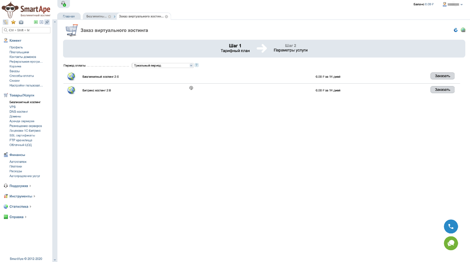Screen dimensions: 470x262
Task: Click the help question mark near period dropdown
Action: [x=197, y=65]
